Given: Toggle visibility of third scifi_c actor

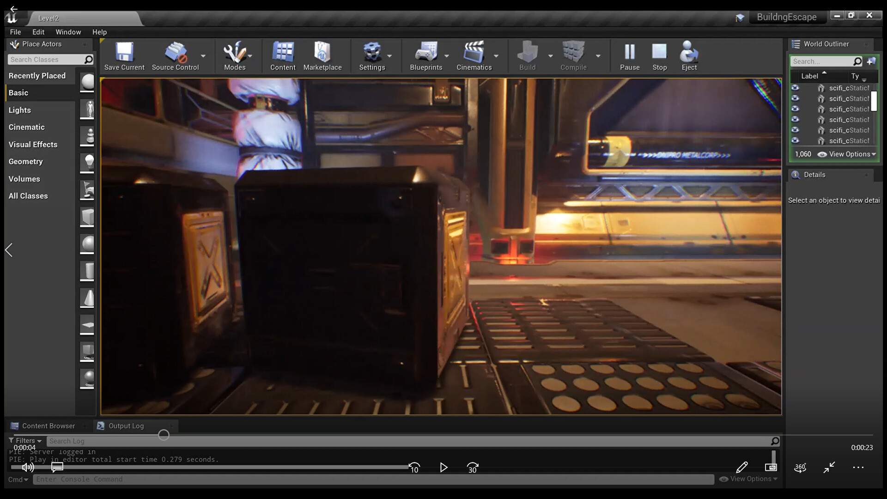Looking at the screenshot, I should point(795,109).
